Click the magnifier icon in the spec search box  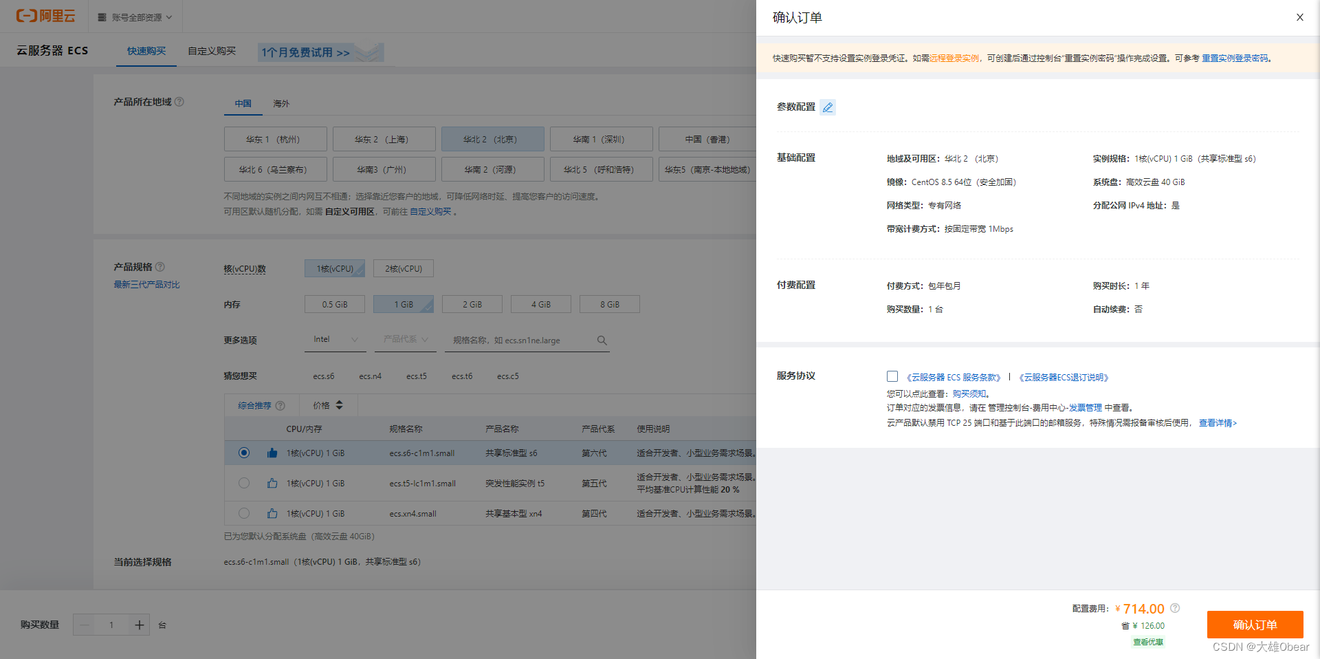(602, 340)
